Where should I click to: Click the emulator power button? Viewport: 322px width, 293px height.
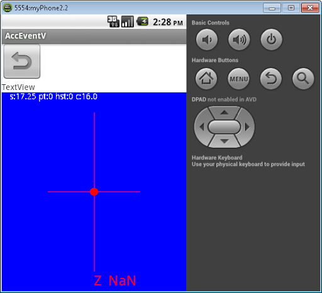[x=271, y=40]
